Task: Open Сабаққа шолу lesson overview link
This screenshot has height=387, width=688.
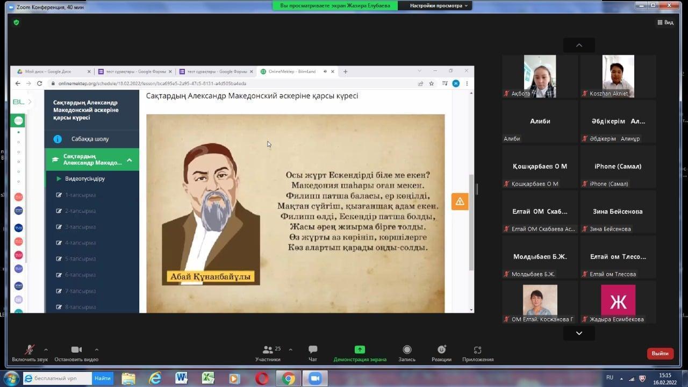Action: pyautogui.click(x=90, y=139)
